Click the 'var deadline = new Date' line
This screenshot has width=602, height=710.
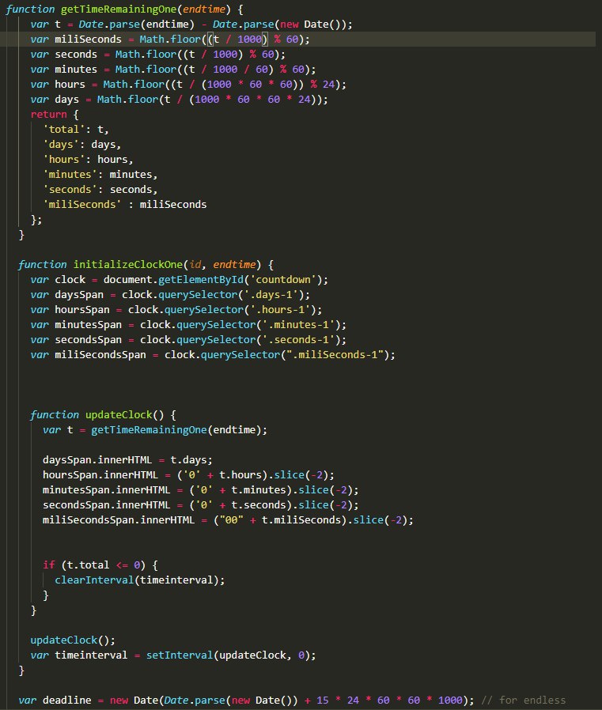click(x=246, y=700)
